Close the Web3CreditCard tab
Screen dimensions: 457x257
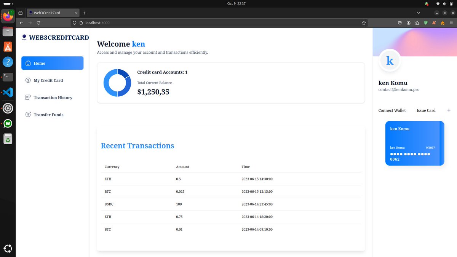(76, 13)
